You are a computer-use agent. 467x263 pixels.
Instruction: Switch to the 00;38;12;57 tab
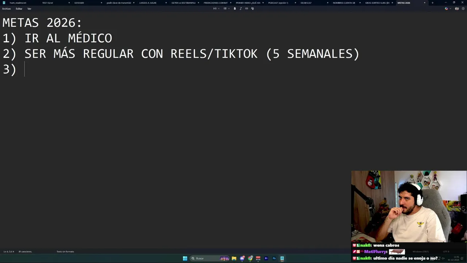point(306,3)
